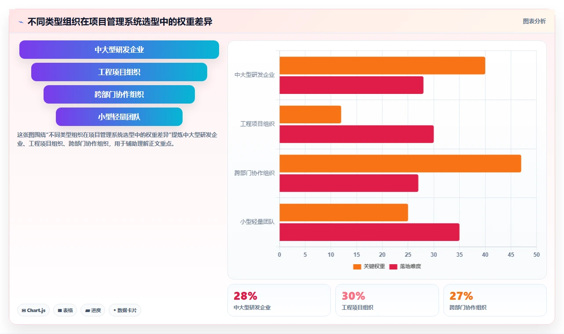Click the red 落地难度 bar for 跨部门协作组织

pyautogui.click(x=349, y=183)
